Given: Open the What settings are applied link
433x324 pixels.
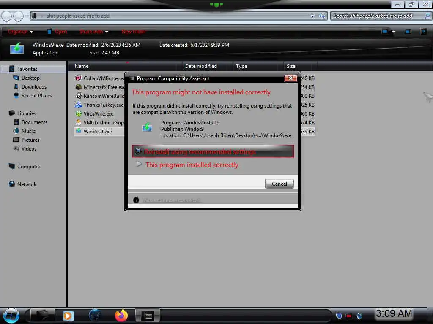Looking at the screenshot, I should click(x=172, y=200).
